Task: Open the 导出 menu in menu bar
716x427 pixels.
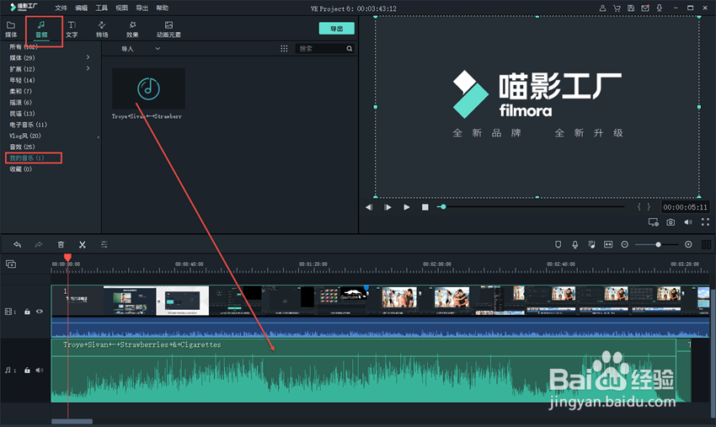Action: (142, 8)
